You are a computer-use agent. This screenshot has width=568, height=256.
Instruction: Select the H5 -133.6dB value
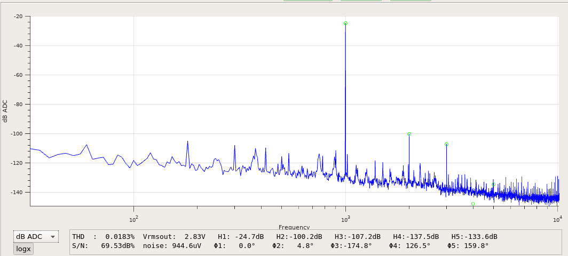474,236
